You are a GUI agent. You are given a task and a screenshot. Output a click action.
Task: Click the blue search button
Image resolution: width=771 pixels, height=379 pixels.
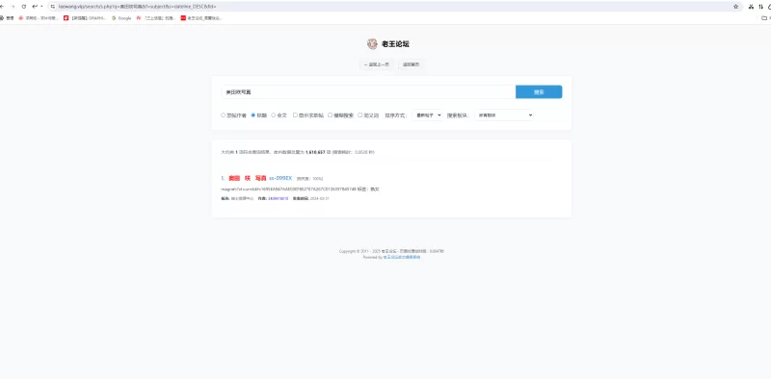pyautogui.click(x=539, y=91)
